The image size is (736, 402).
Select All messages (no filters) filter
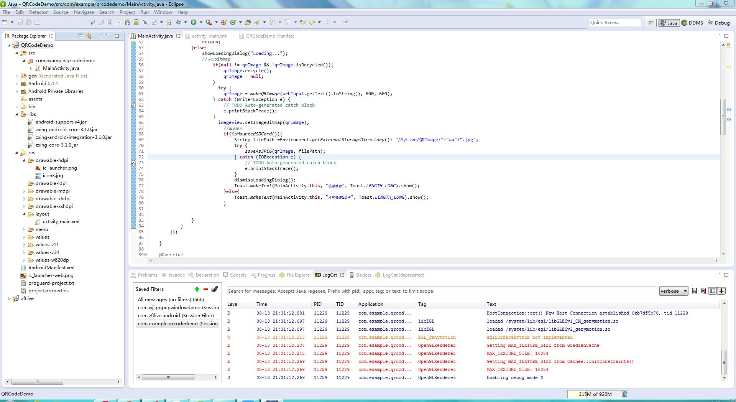pyautogui.click(x=171, y=300)
